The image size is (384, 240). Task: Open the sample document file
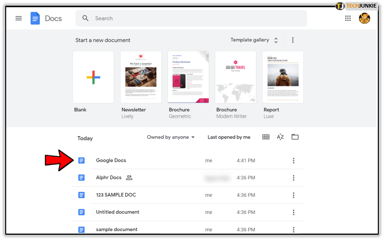(117, 230)
